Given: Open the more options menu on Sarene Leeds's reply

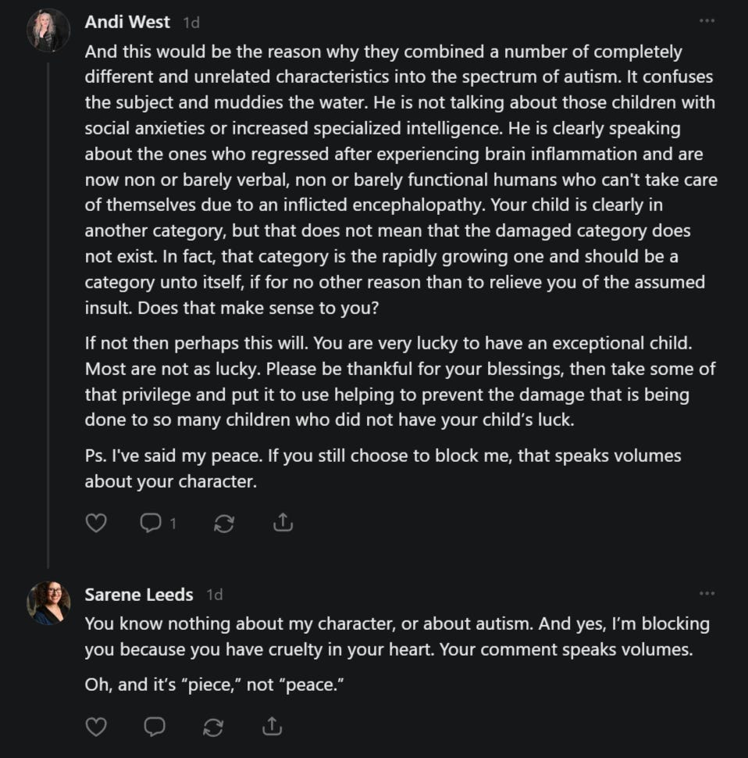Looking at the screenshot, I should click(x=707, y=594).
